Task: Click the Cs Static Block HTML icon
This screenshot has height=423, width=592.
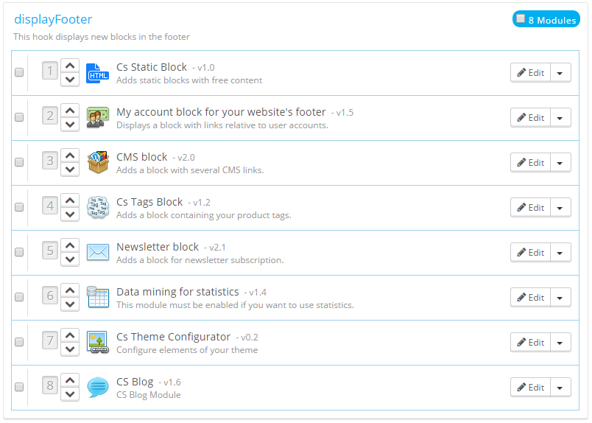Action: click(x=98, y=73)
